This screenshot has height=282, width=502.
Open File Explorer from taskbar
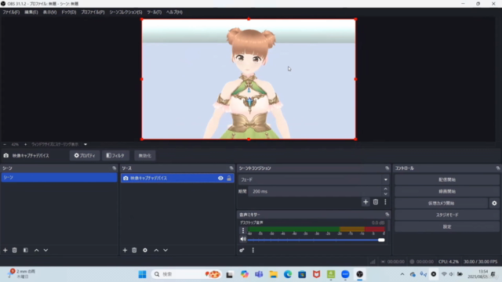pos(273,274)
